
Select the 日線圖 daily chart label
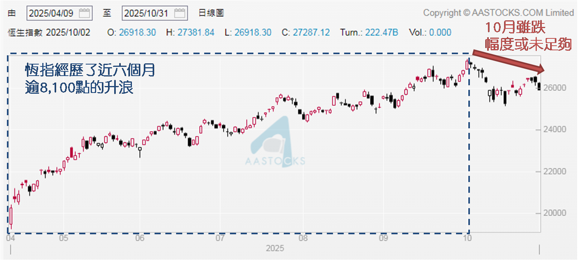211,13
